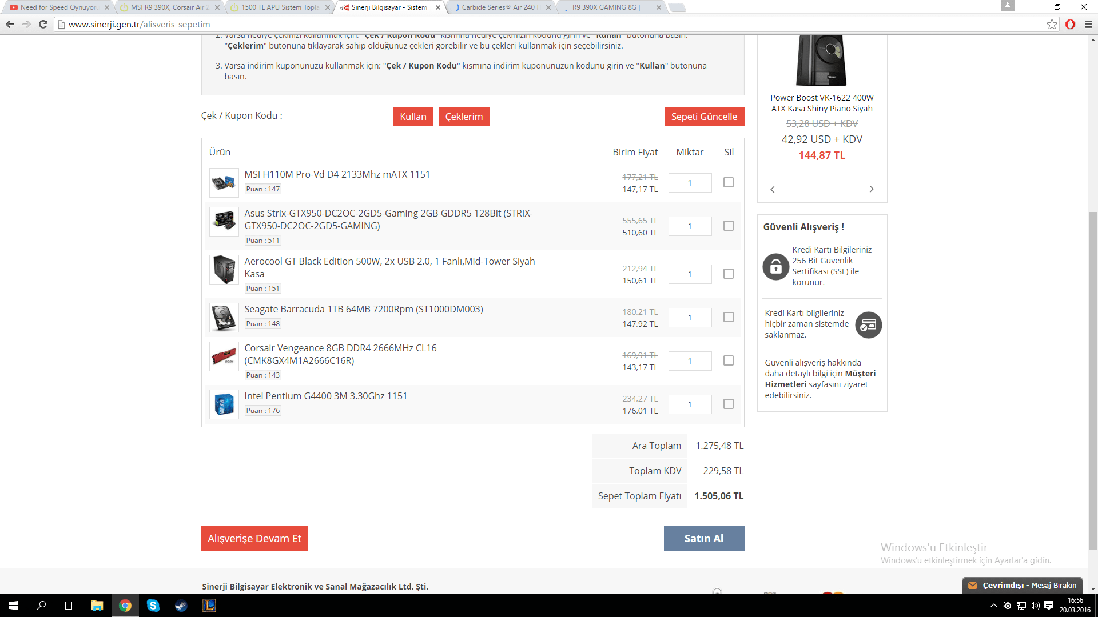Click the Çek / Kupon Kodu input field
Screen dimensions: 1098x617
tap(337, 117)
